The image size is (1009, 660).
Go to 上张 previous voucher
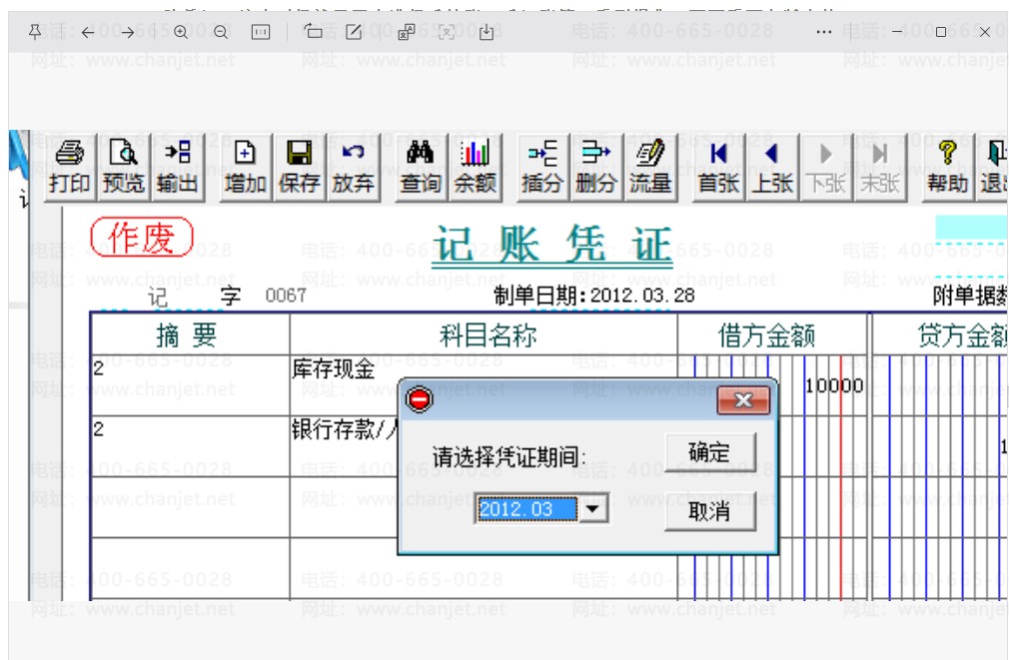tap(772, 168)
